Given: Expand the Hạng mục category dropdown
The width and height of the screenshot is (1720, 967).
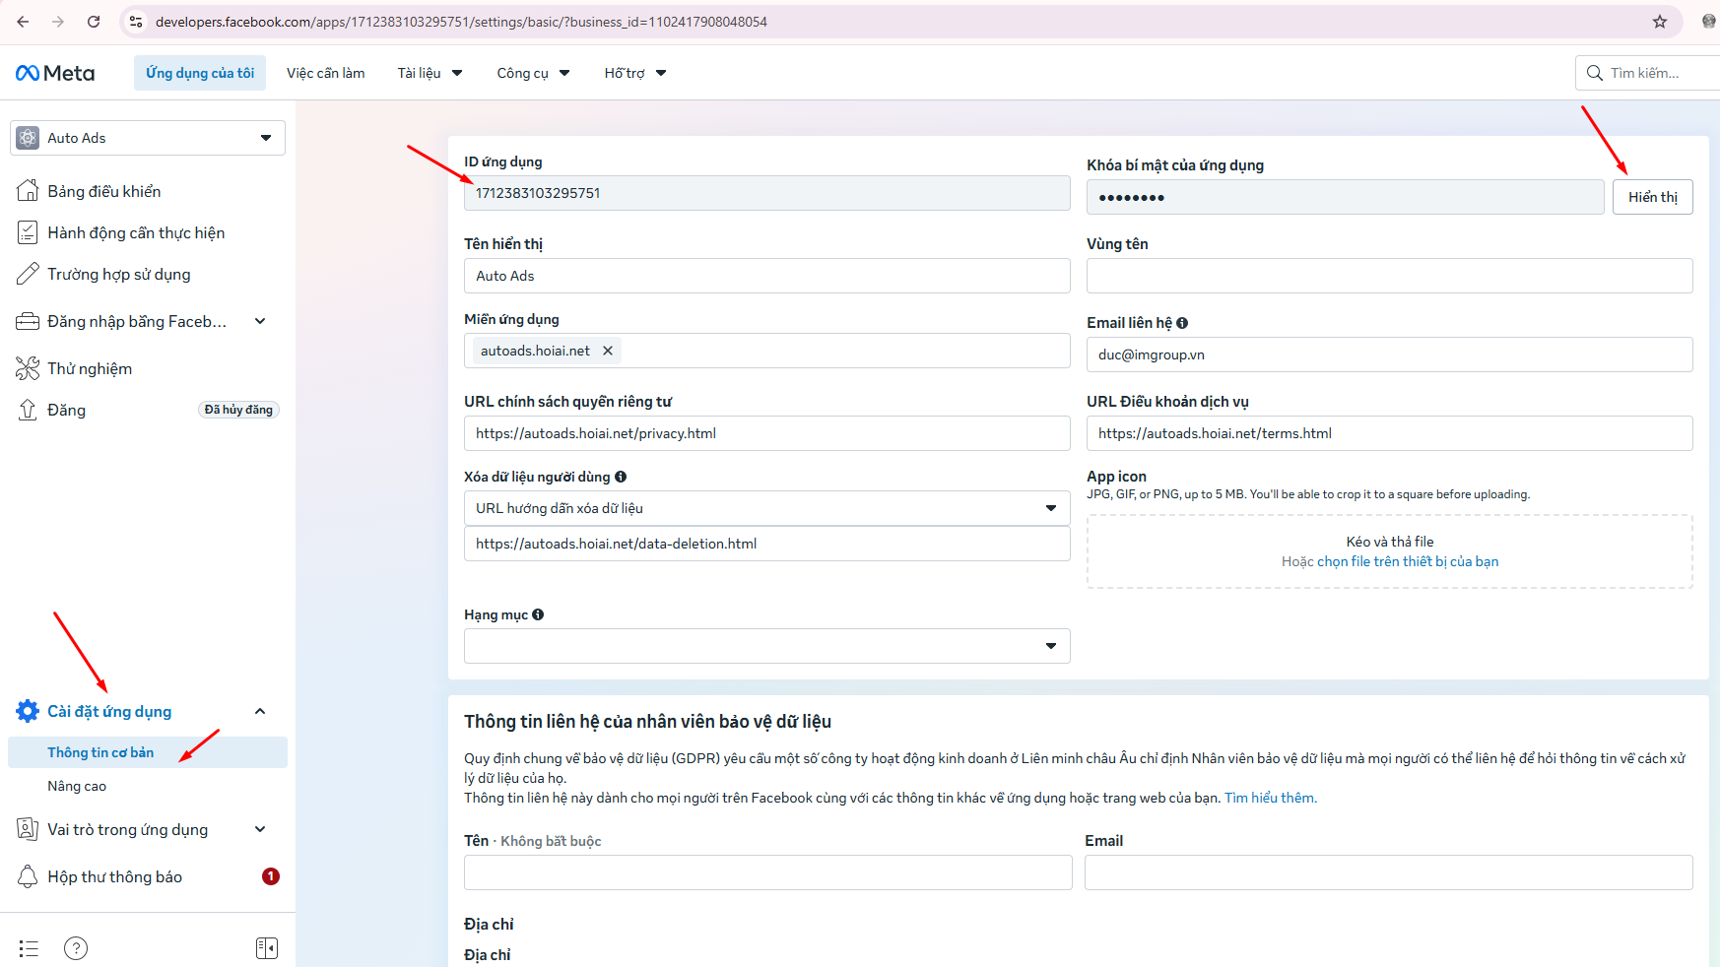Looking at the screenshot, I should click(766, 646).
